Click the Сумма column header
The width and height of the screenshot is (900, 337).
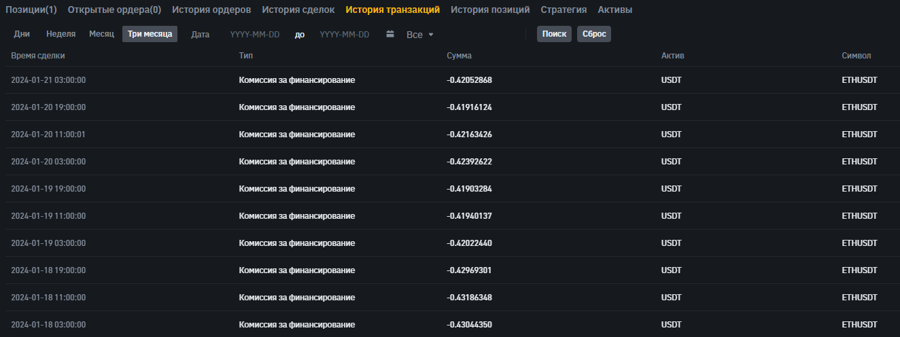pyautogui.click(x=459, y=56)
